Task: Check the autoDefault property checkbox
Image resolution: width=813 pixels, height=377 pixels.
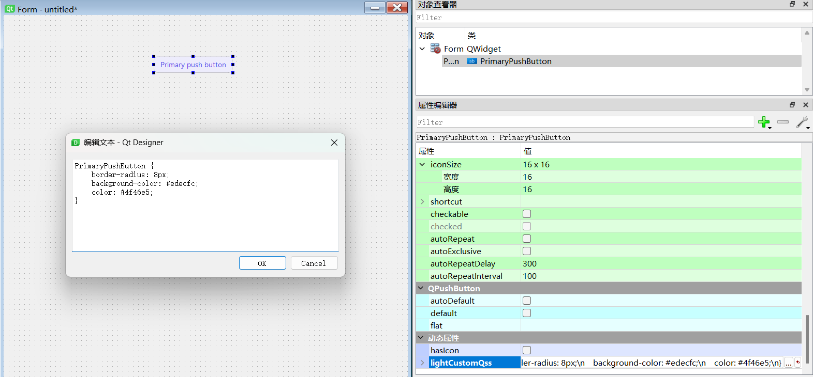Action: tap(527, 301)
